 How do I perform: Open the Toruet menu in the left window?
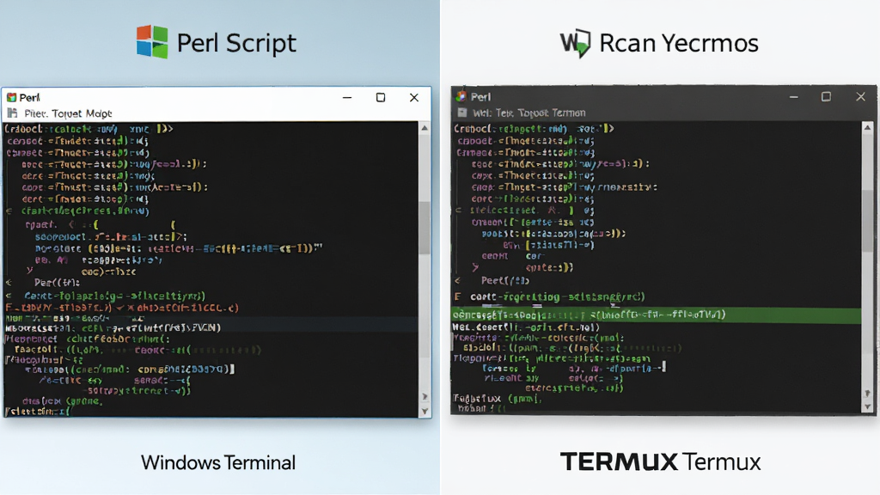pos(67,114)
